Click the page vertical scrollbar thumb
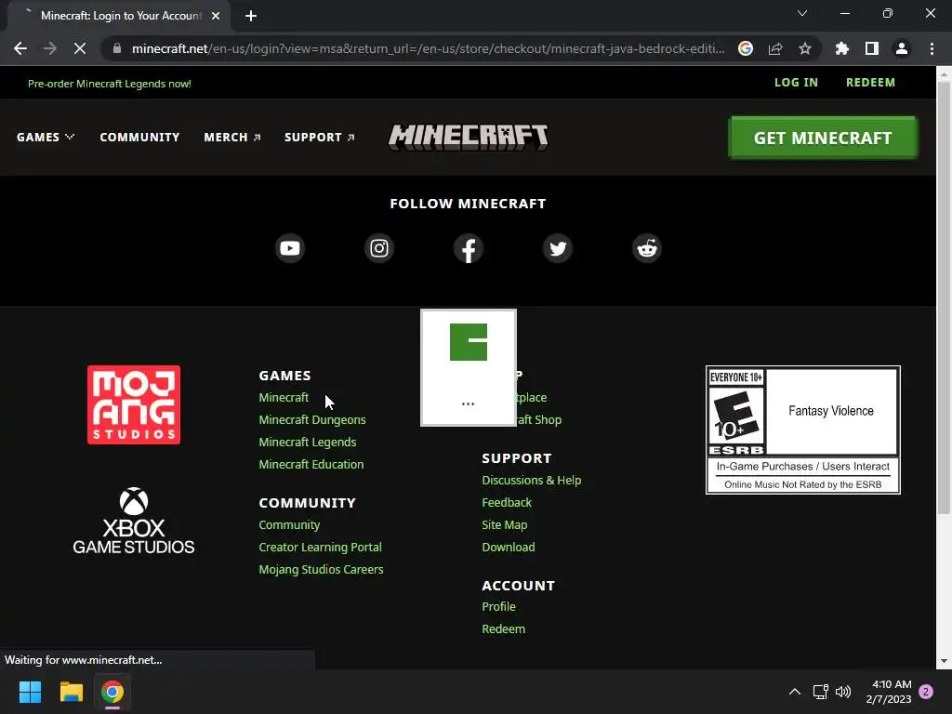Viewport: 952px width, 714px height. [944, 297]
